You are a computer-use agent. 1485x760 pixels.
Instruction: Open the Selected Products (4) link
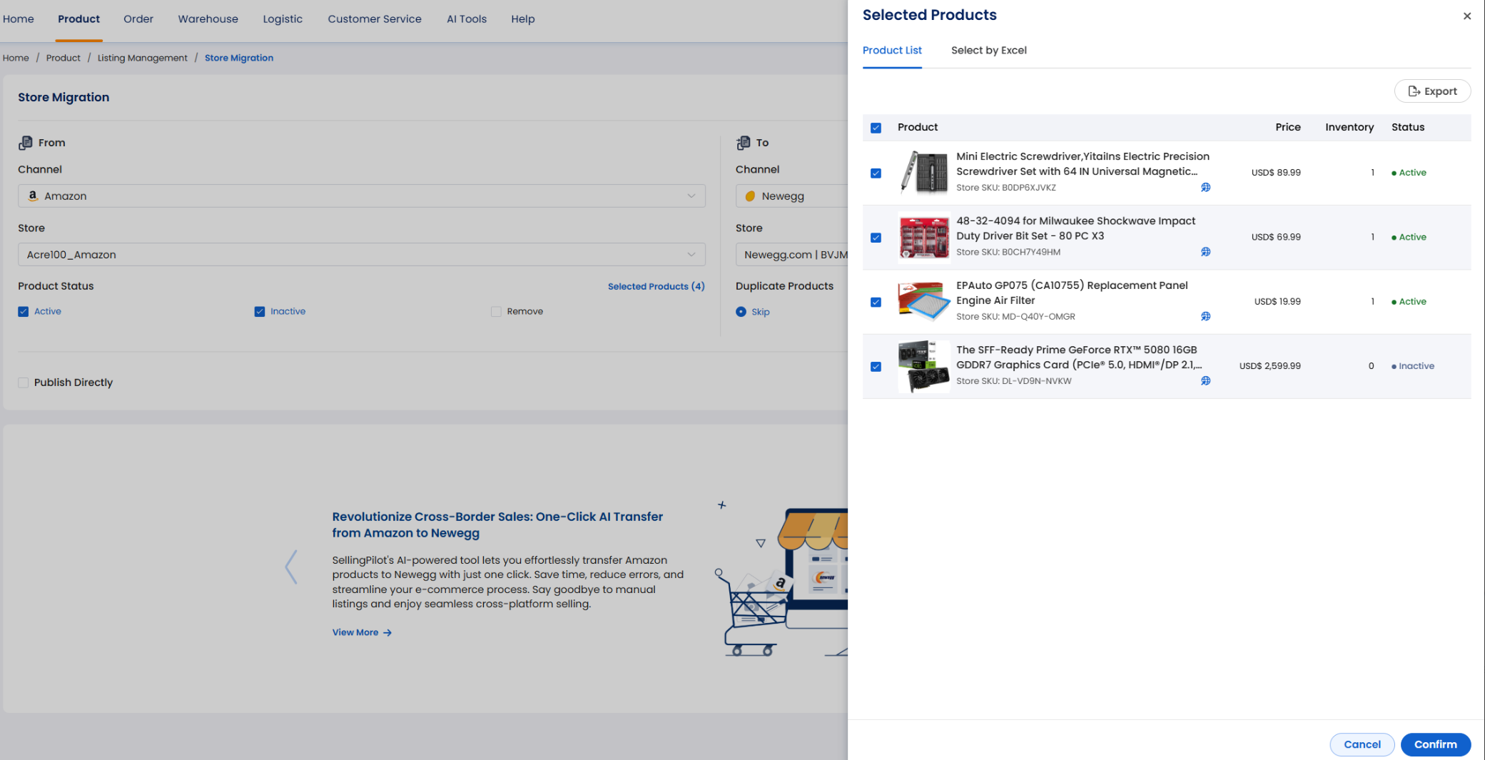[x=656, y=286]
